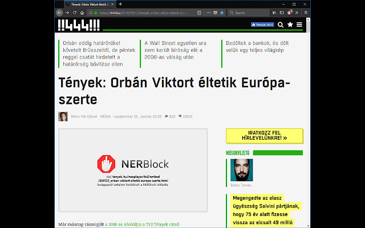Reload the current page

tap(75, 13)
